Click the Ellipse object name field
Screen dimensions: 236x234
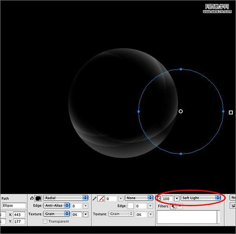click(14, 206)
